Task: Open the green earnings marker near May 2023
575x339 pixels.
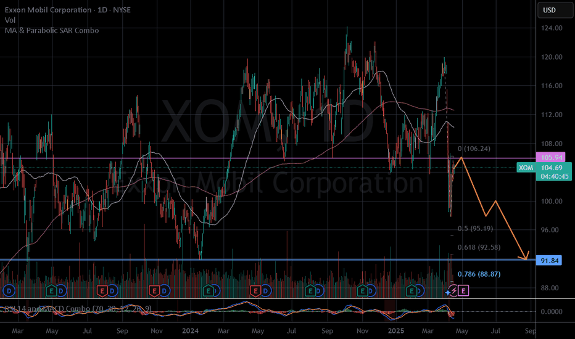Action: click(x=51, y=292)
